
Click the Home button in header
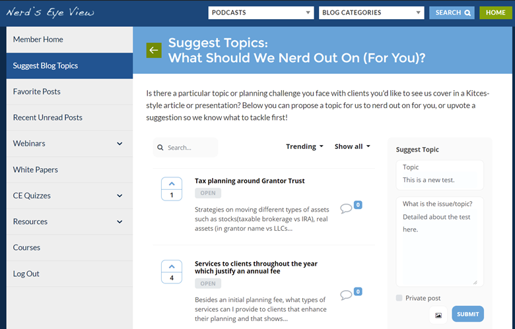tap(496, 13)
